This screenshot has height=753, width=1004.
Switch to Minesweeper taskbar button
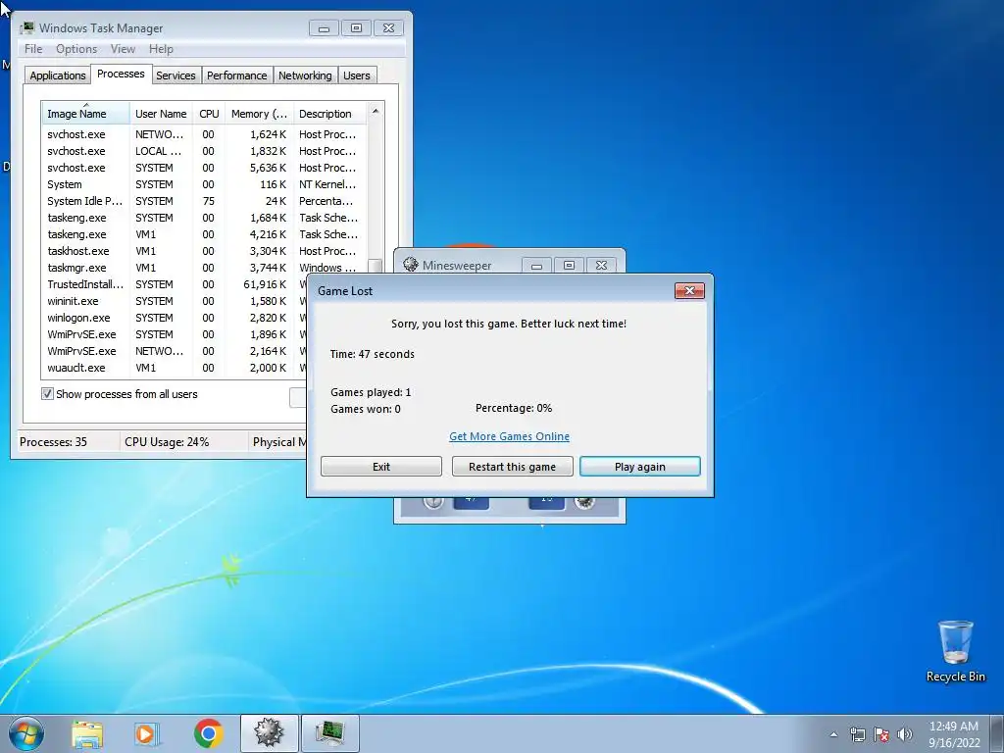[x=269, y=733]
